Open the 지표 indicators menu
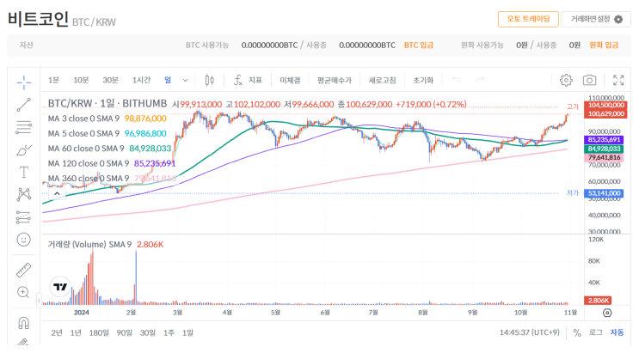639x353 pixels. click(x=248, y=80)
